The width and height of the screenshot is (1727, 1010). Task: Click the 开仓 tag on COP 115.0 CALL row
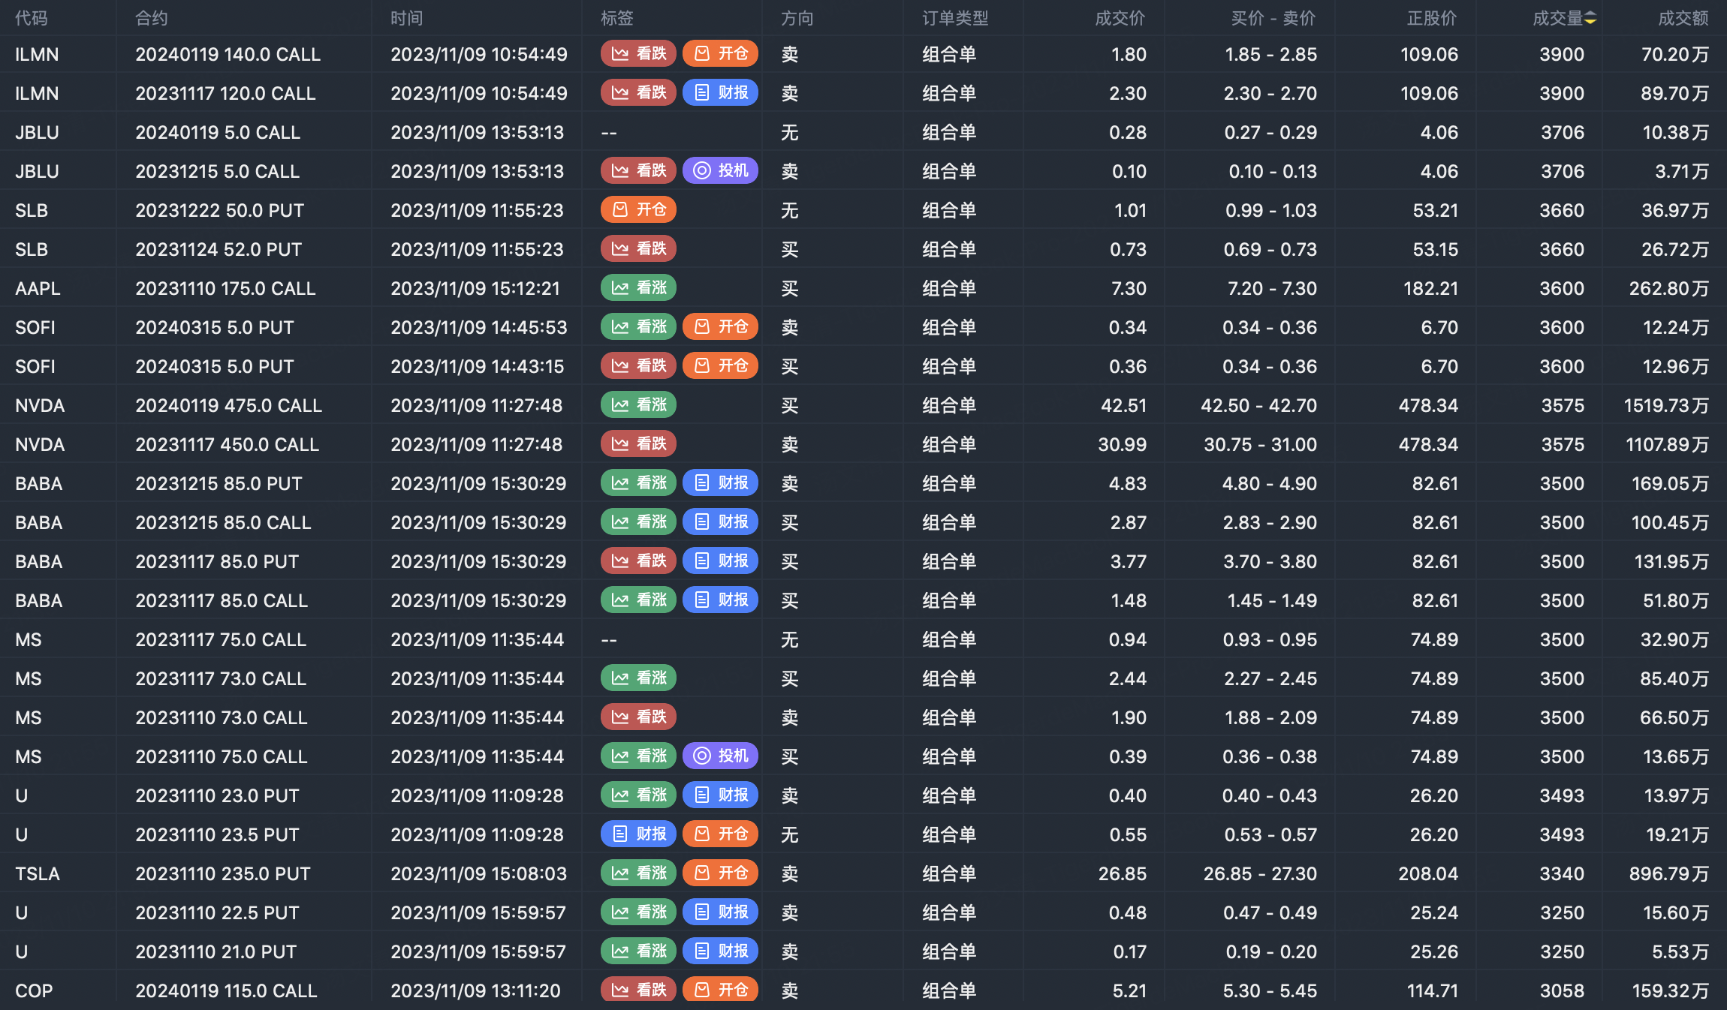coord(720,990)
